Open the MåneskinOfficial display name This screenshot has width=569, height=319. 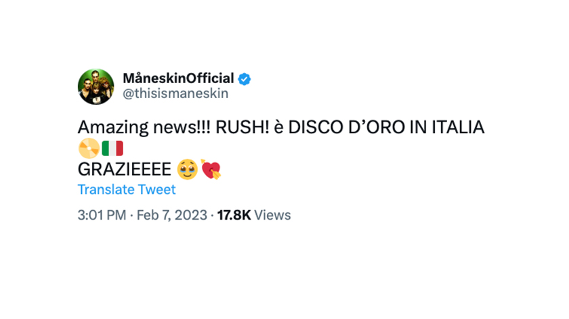pos(179,78)
